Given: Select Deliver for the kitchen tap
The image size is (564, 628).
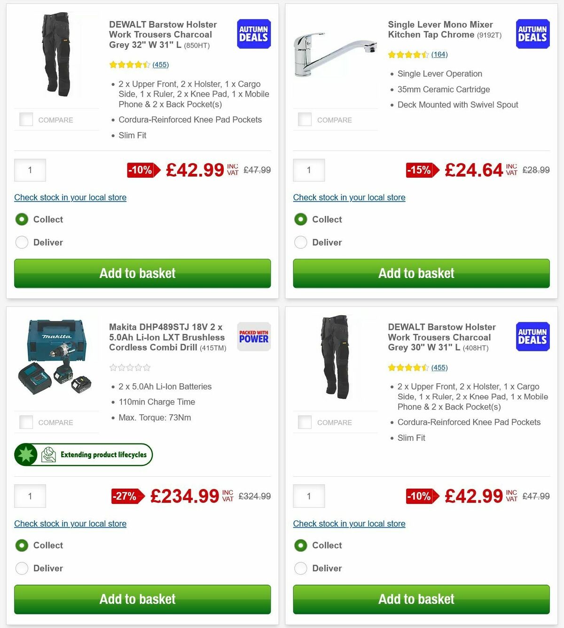Looking at the screenshot, I should coord(300,242).
